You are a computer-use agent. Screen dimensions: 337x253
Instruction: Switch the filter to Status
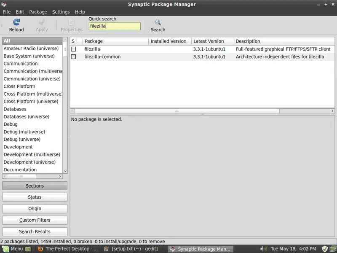coord(35,197)
